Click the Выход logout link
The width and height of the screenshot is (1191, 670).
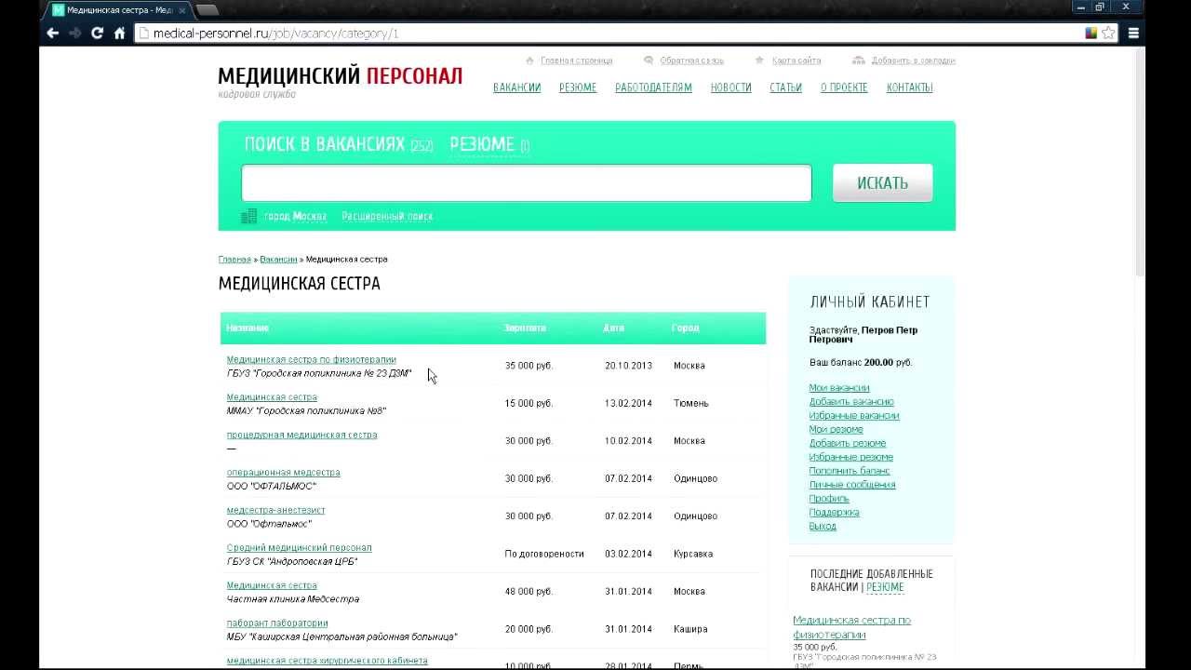[823, 526]
